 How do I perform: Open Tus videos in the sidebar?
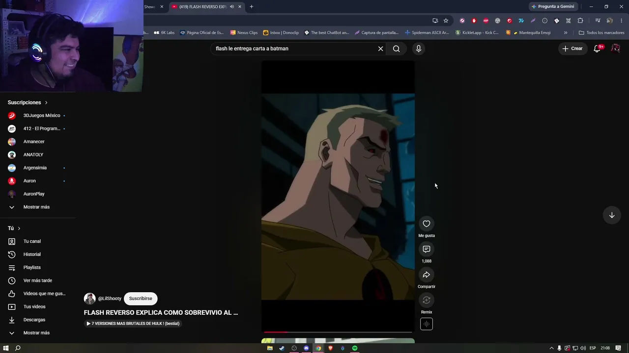pos(37,307)
